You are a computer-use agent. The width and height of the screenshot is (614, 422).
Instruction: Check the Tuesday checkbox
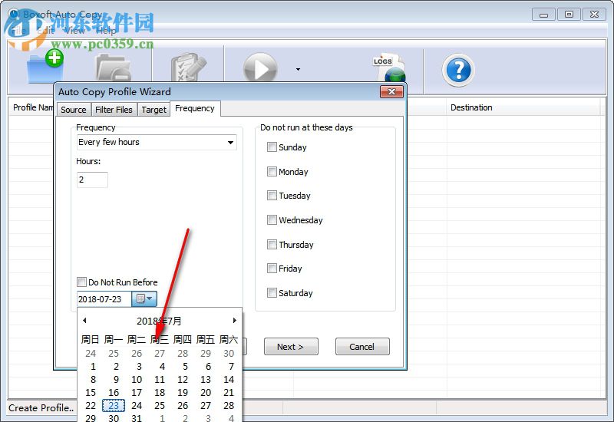coord(272,196)
